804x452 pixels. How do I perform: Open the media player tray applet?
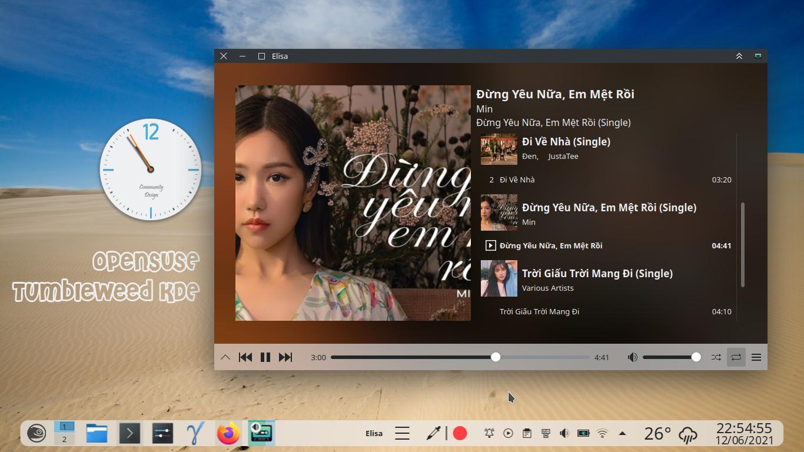508,434
